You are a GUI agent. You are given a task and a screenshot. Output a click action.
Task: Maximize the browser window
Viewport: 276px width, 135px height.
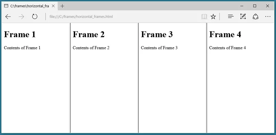255,6
